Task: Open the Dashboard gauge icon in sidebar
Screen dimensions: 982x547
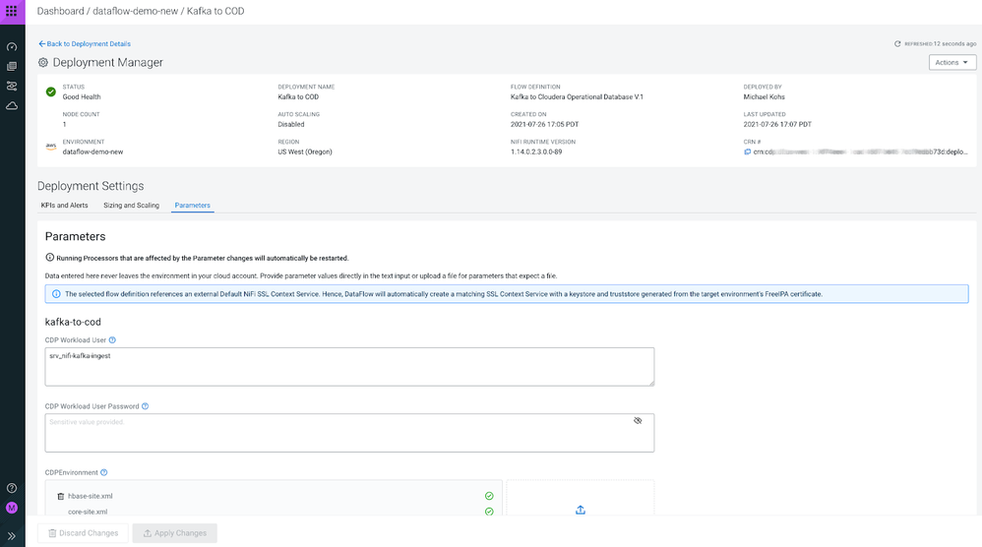Action: pyautogui.click(x=12, y=46)
